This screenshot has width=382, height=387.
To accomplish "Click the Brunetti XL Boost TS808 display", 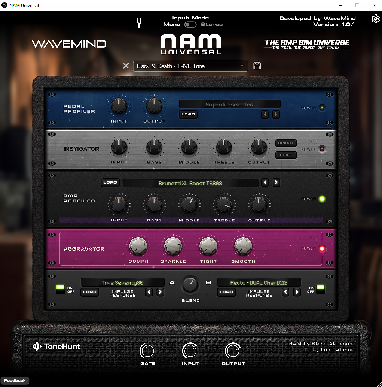I will (x=190, y=183).
